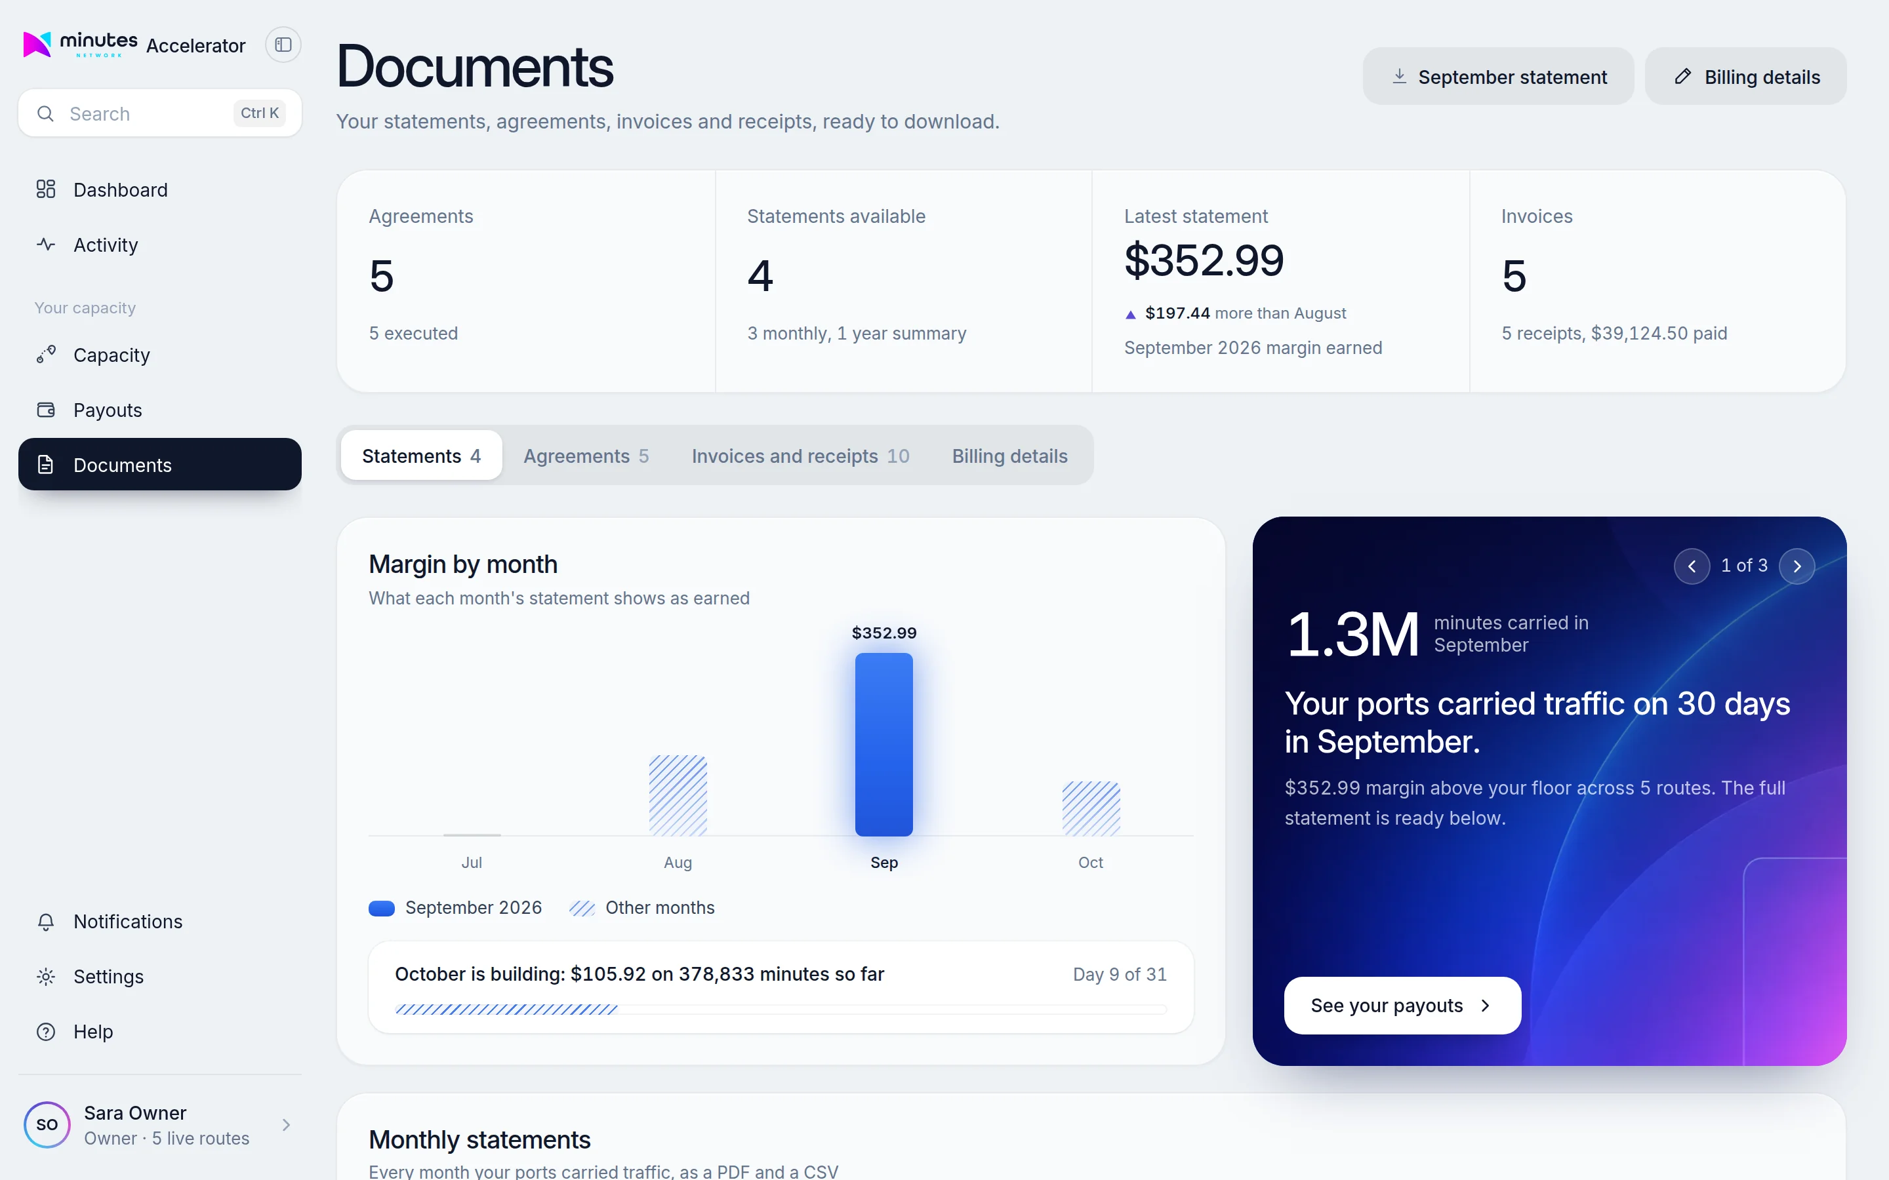Screen dimensions: 1889x1180
Task: Switch to the Billing details tab
Action: 1009,455
